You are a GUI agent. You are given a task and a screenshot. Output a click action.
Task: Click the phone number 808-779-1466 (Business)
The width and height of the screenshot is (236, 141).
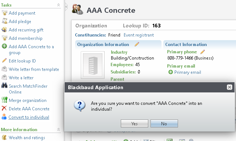point(190,58)
